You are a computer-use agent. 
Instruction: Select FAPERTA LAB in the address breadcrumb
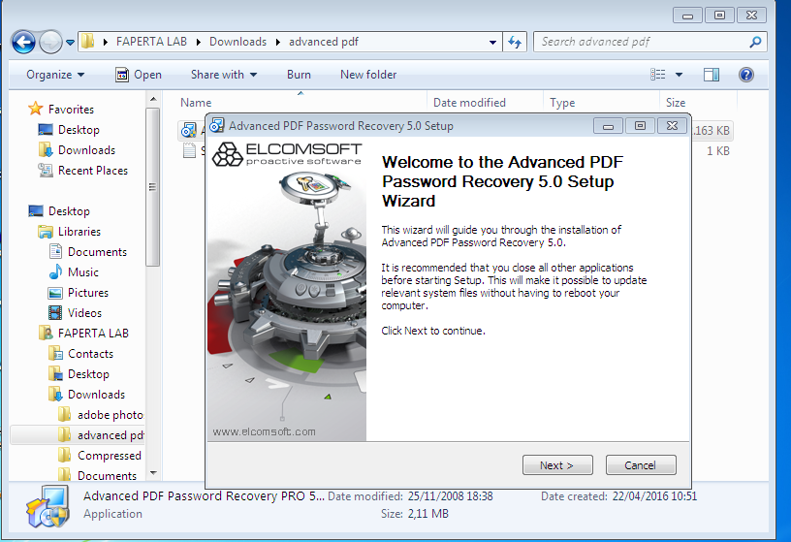[x=151, y=42]
